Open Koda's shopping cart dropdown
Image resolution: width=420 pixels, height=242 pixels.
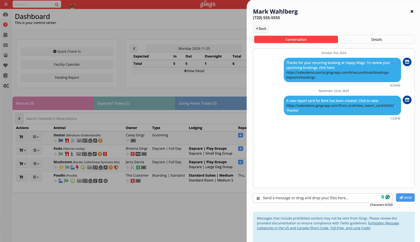pyautogui.click(x=22, y=150)
